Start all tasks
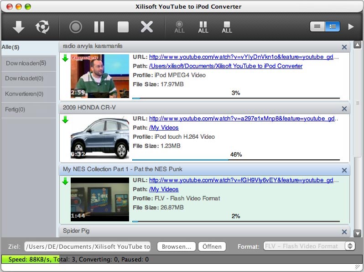364x272 pixels. [179, 27]
